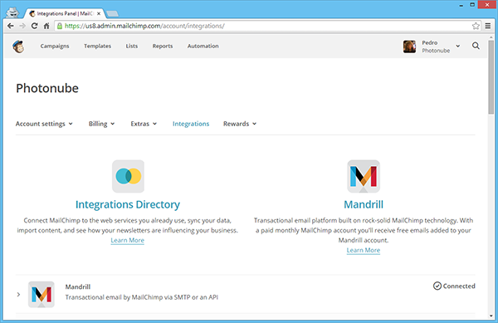
Task: Open Chrome hamburger menu
Action: click(488, 26)
